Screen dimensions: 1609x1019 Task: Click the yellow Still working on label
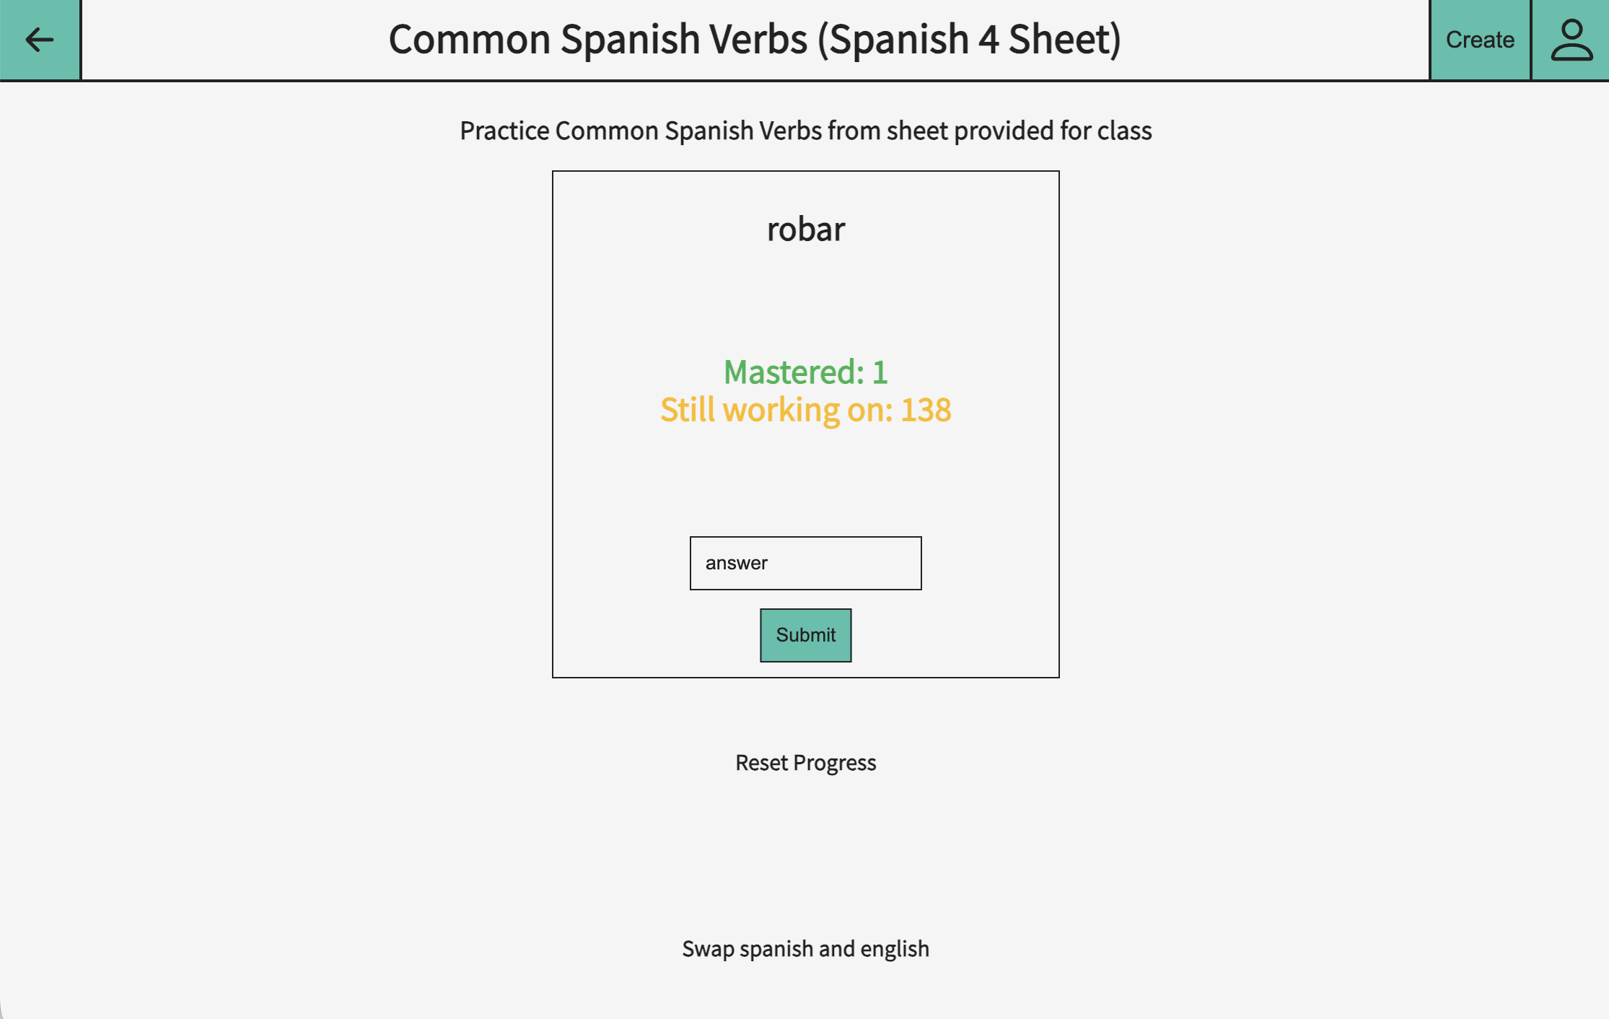[x=776, y=410]
